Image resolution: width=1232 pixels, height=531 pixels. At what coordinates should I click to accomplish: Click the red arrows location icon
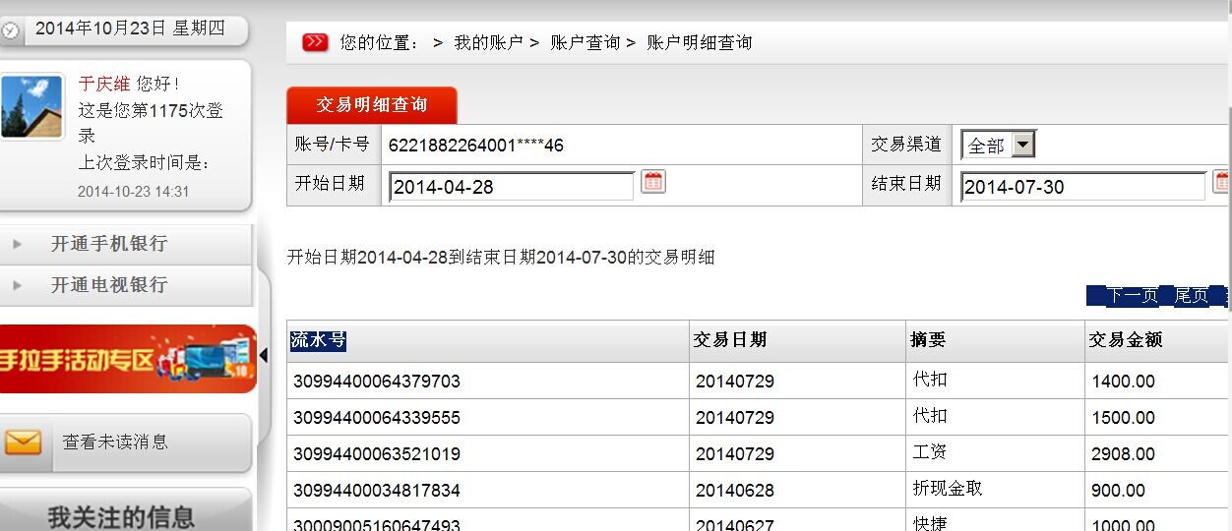pyautogui.click(x=315, y=42)
